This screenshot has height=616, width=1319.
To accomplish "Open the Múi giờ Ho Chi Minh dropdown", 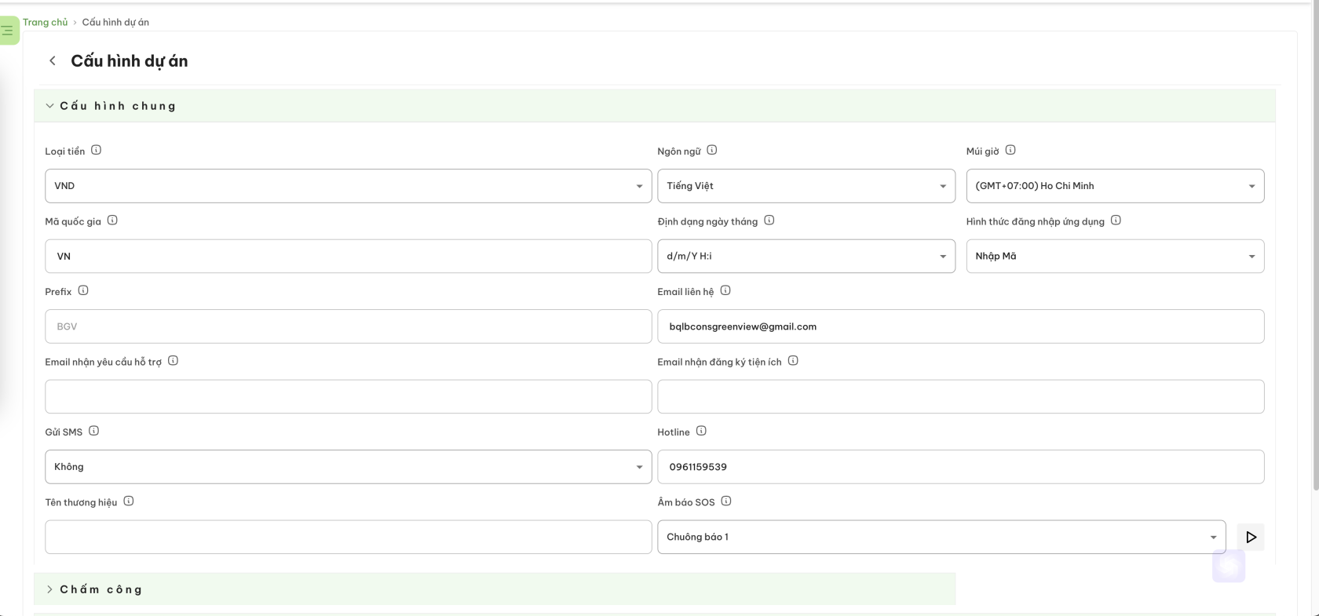I will click(x=1115, y=186).
